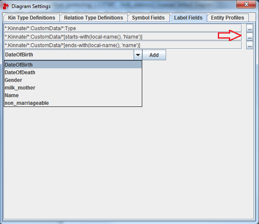Click ellipsis button for the starts-with Name row
The height and width of the screenshot is (224, 259).
(x=250, y=37)
